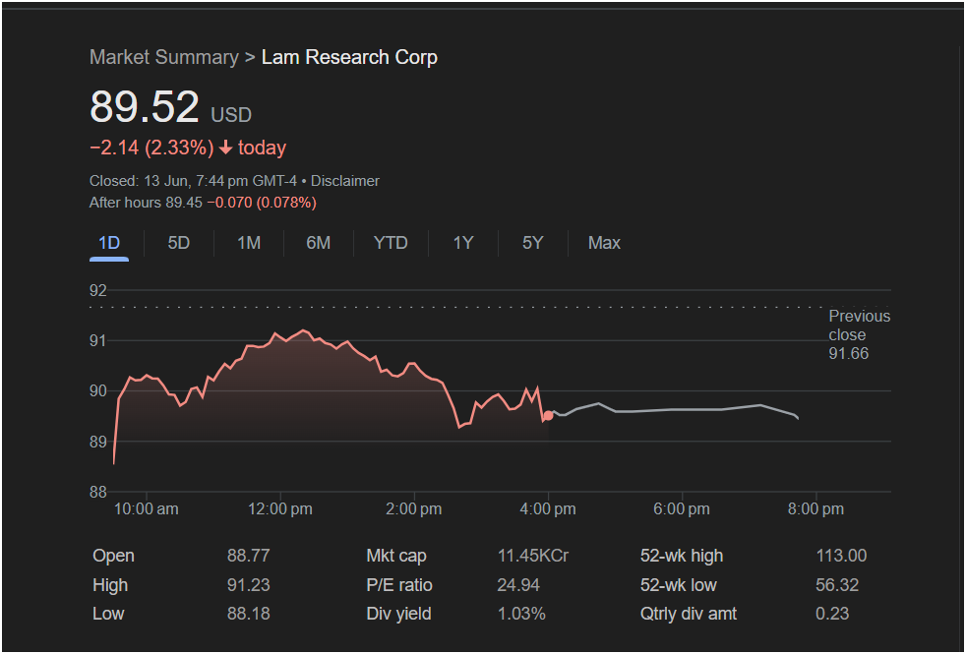Click the Mkt cap value 11.45KCr
This screenshot has height=654, width=966.
(533, 556)
